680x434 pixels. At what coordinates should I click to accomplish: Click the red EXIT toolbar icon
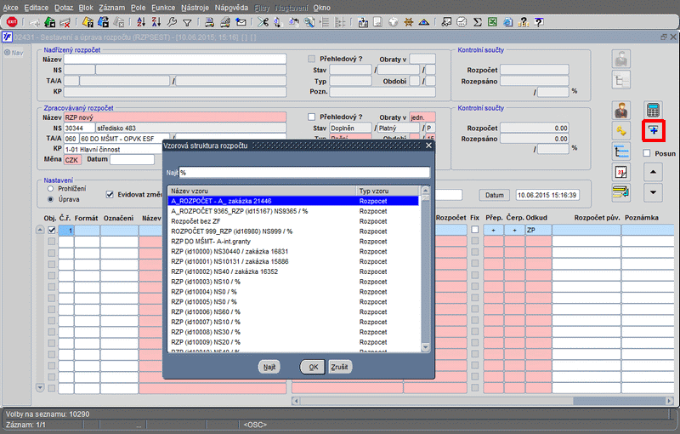12,21
